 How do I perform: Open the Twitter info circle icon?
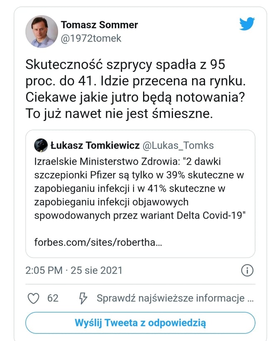pyautogui.click(x=247, y=270)
